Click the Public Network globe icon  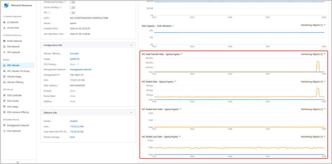point(4,41)
